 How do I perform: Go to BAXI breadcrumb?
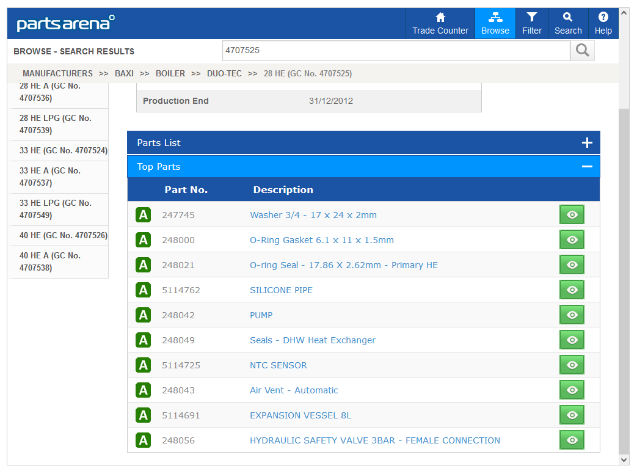[x=125, y=73]
